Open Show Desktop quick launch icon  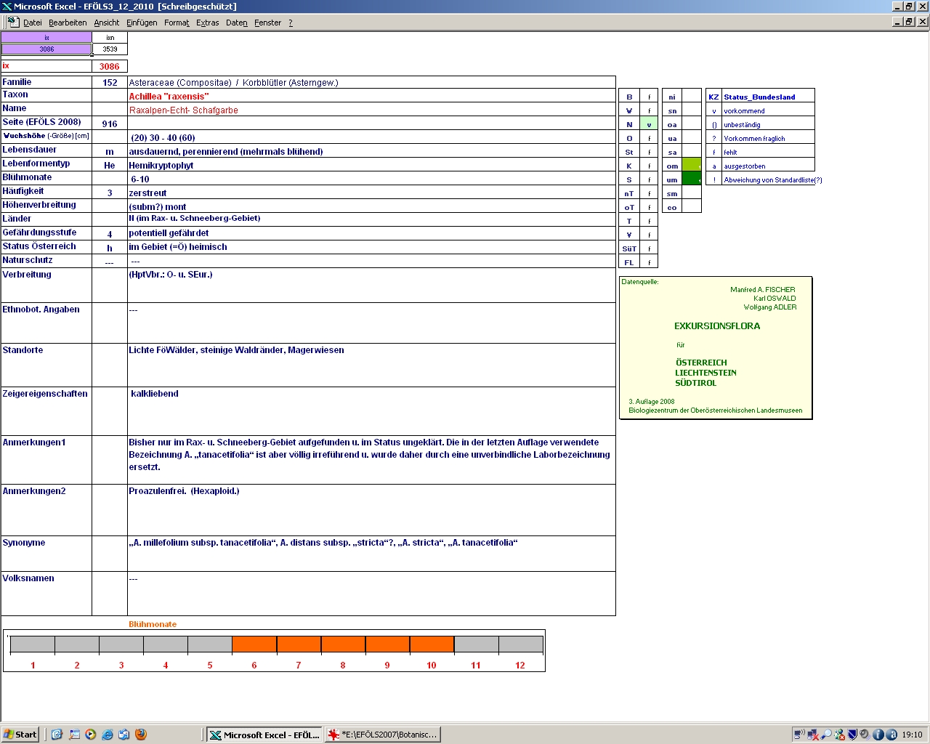coord(74,735)
